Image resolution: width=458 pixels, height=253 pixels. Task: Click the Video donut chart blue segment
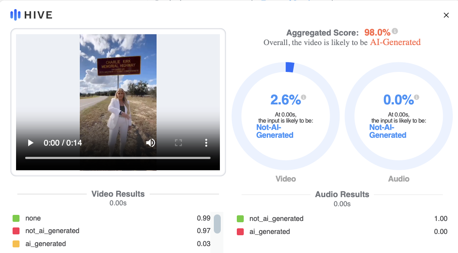coord(290,67)
